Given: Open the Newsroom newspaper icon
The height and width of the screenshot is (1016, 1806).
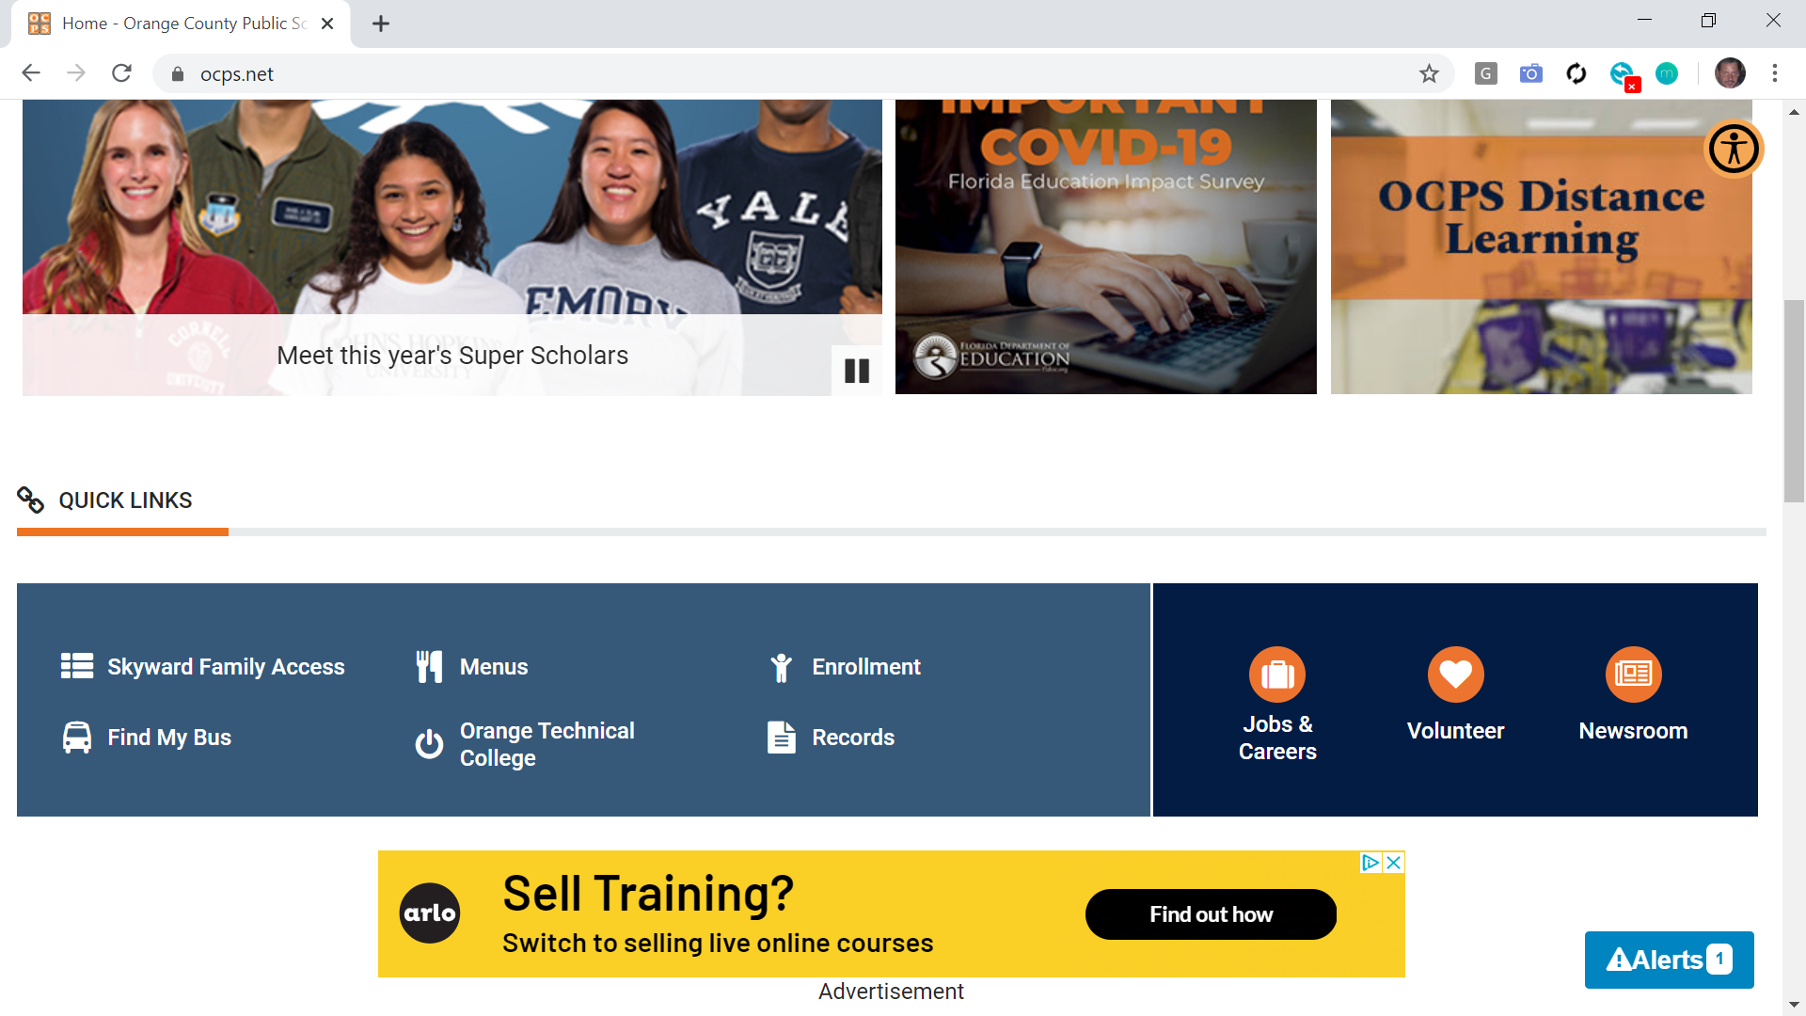Looking at the screenshot, I should point(1633,675).
